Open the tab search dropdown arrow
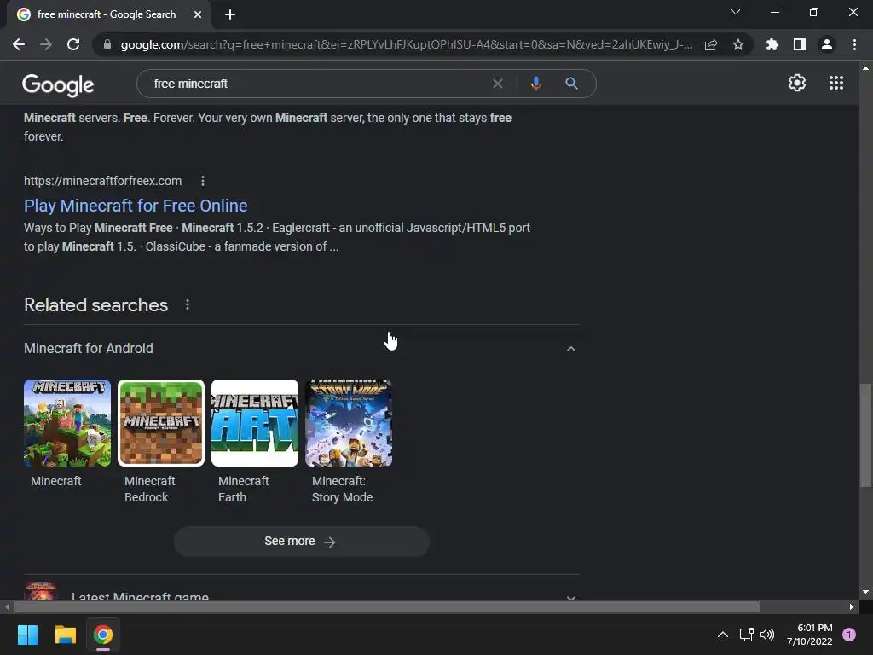The image size is (873, 655). point(736,12)
